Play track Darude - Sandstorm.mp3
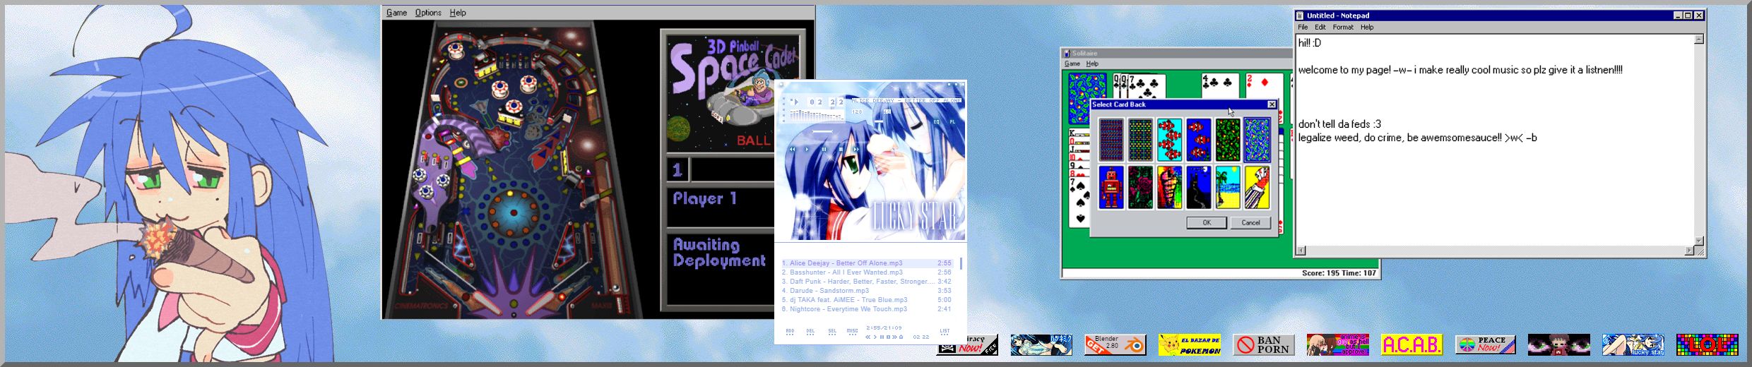 click(866, 291)
